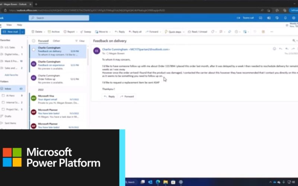The height and width of the screenshot is (186, 298).
Task: Open the Digital Initia... favorite folder
Action: (12, 54)
